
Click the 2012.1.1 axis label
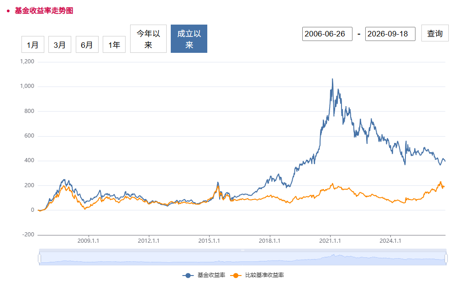(149, 241)
